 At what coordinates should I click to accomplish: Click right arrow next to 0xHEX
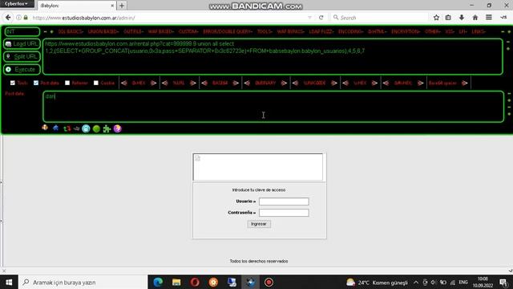[x=153, y=83]
